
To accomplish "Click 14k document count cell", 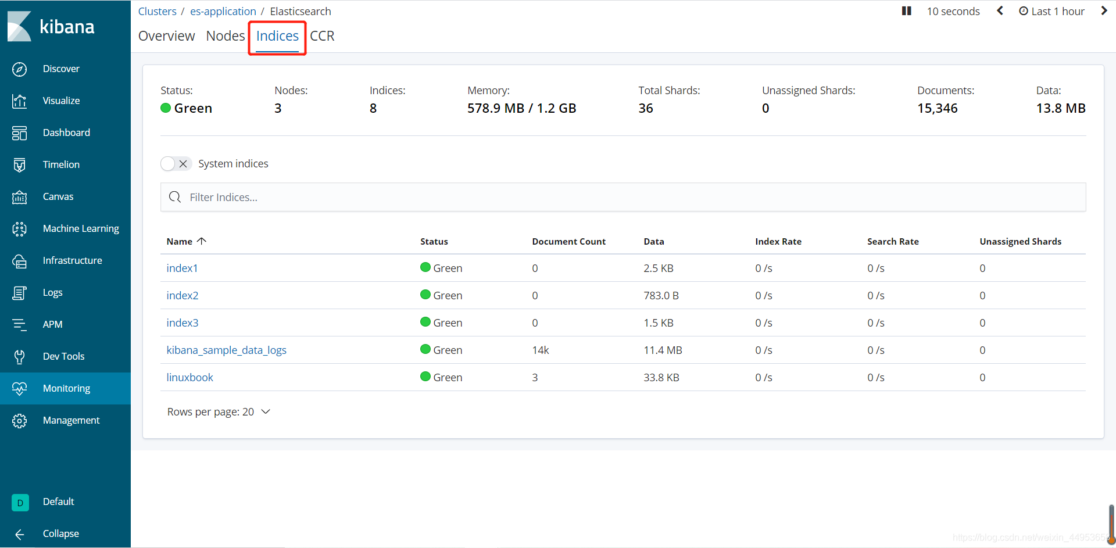I will (x=541, y=350).
